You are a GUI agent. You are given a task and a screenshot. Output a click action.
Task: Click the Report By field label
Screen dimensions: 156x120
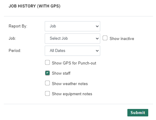click(x=18, y=26)
